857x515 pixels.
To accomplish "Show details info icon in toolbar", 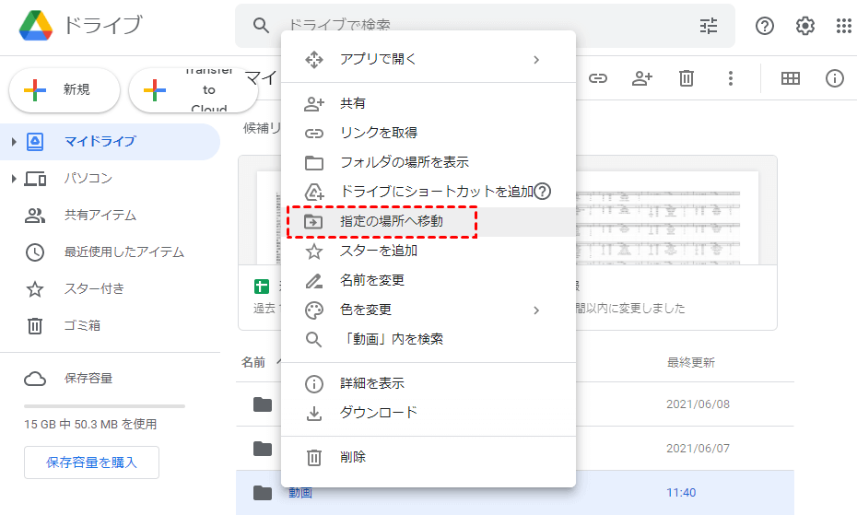I will 834,78.
